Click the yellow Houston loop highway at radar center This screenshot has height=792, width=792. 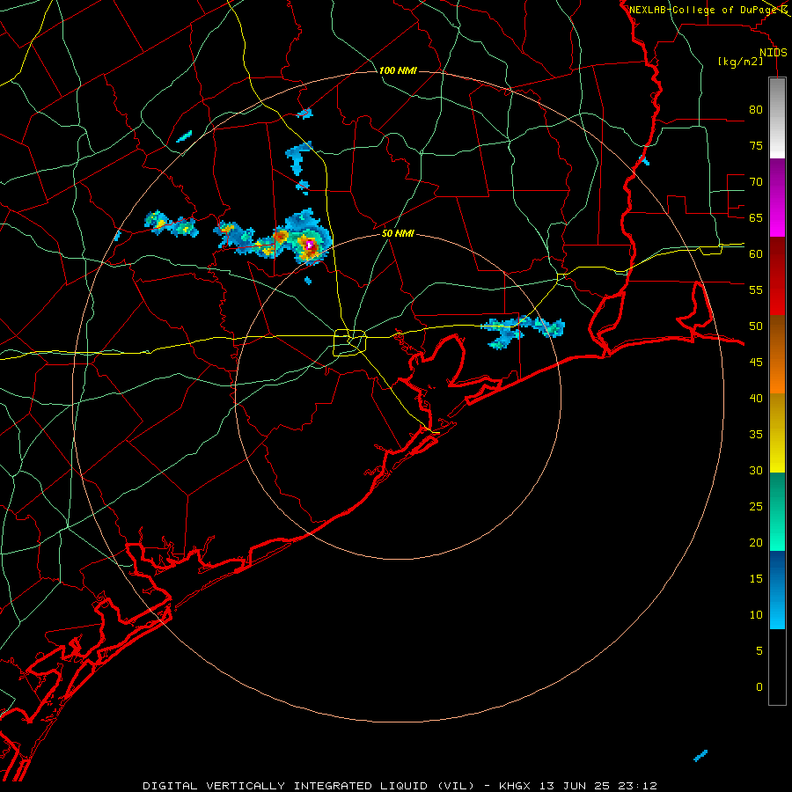350,342
